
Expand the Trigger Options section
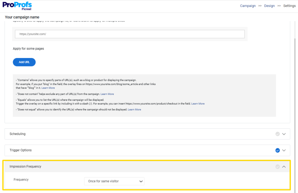[x=284, y=150]
